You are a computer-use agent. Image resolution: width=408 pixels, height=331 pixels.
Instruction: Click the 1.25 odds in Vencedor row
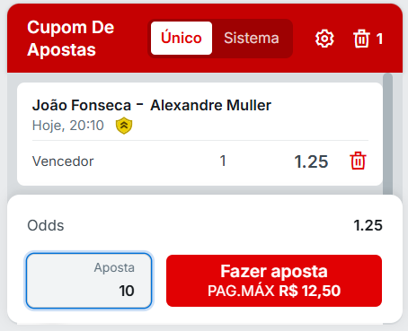point(311,161)
